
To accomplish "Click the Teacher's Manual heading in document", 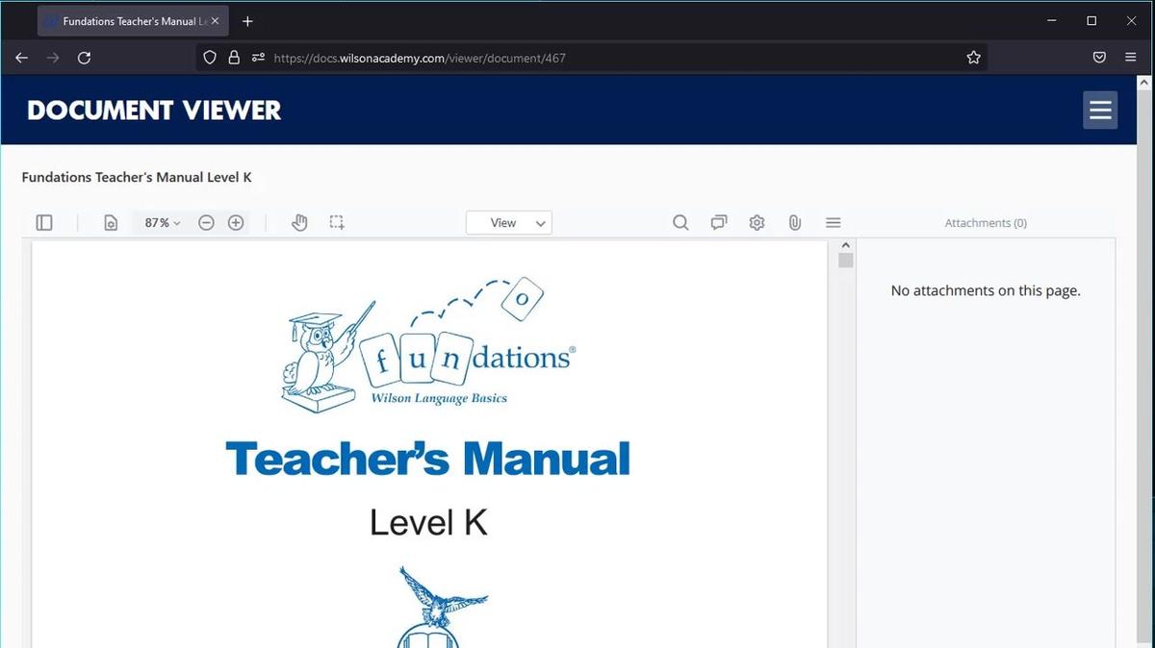I will [427, 459].
